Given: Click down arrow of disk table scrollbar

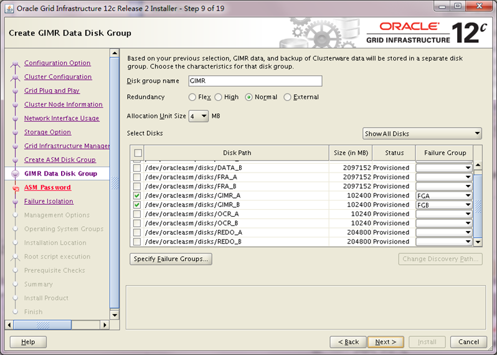Looking at the screenshot, I should [478, 242].
